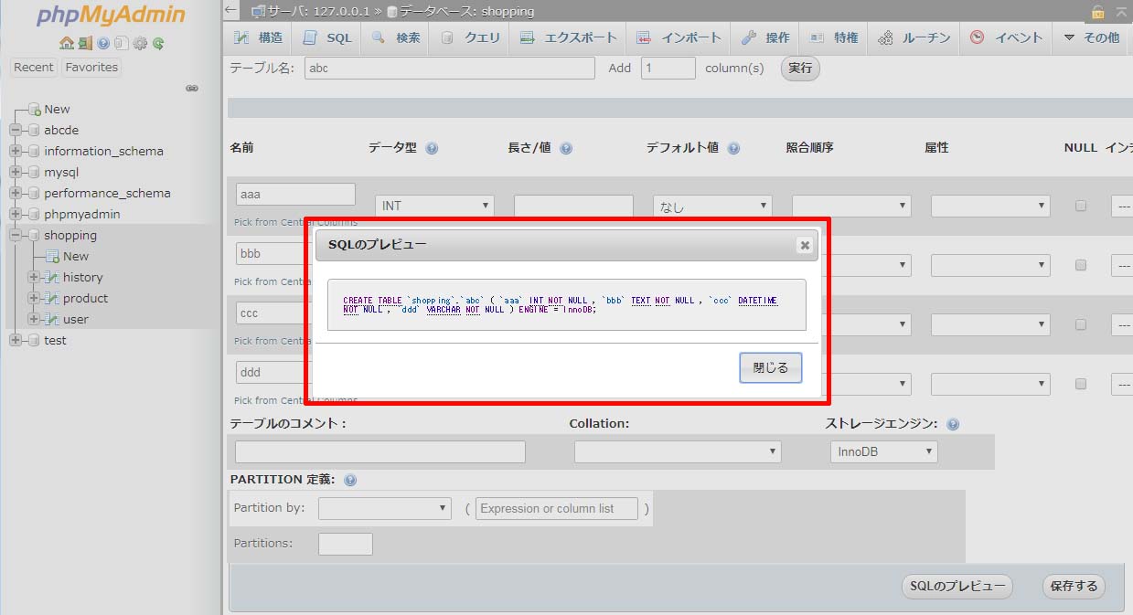Click help icon next to データ型 header
Viewport: 1133px width, 615px height.
tap(432, 148)
